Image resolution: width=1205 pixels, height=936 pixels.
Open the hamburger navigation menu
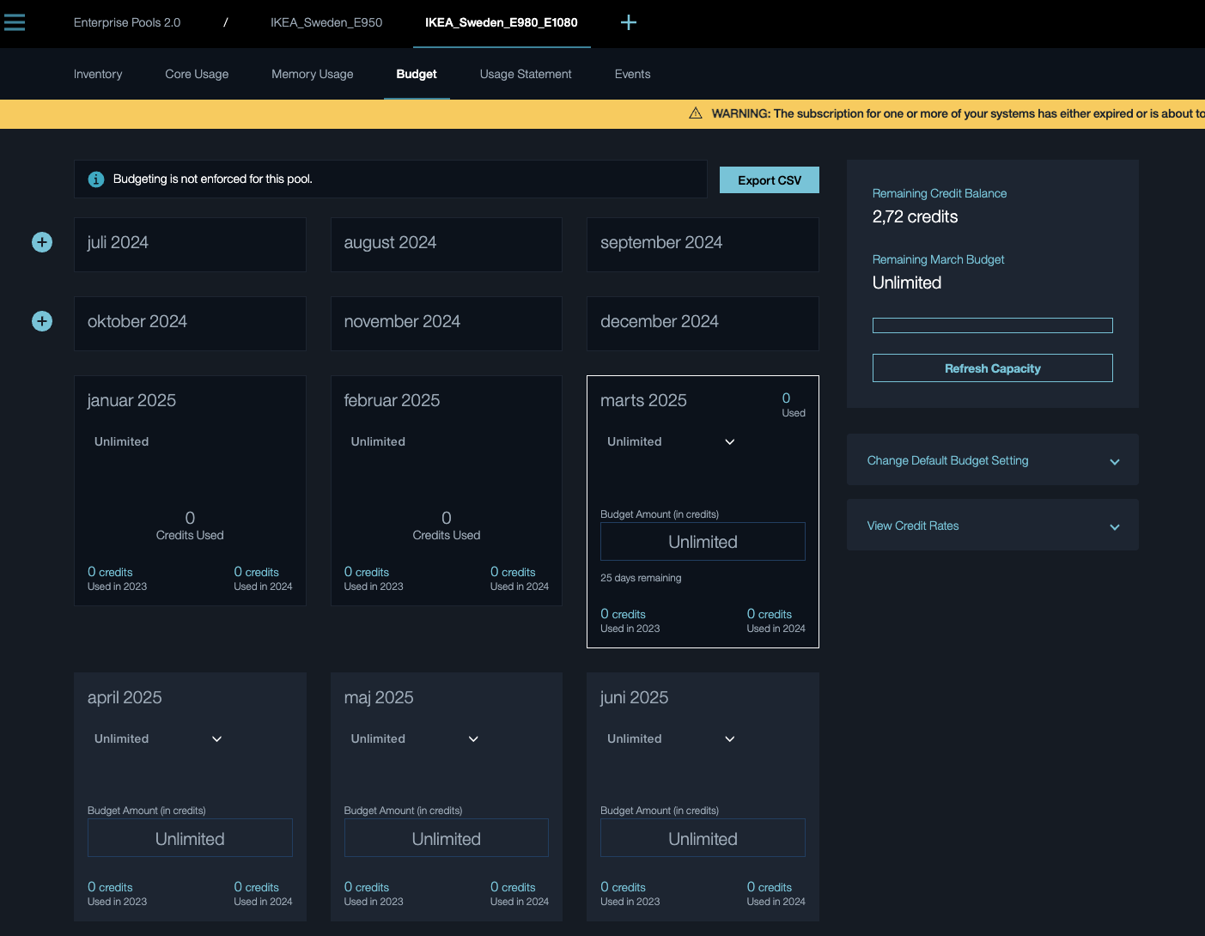pyautogui.click(x=15, y=22)
